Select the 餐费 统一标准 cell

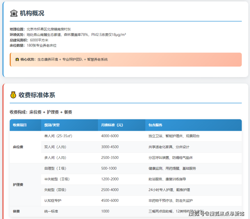tap(51, 211)
